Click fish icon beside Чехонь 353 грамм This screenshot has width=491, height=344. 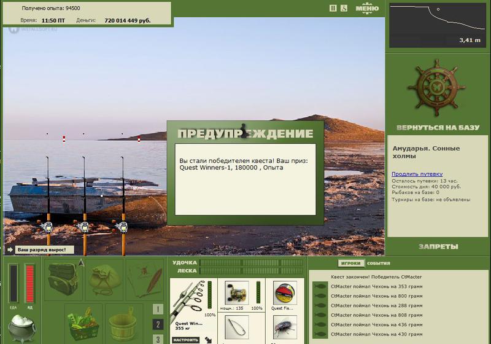320,286
